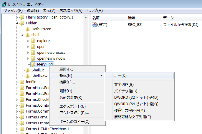The width and height of the screenshot is (202, 134).
Task: Select the (既定) value entry
Action: [102, 25]
